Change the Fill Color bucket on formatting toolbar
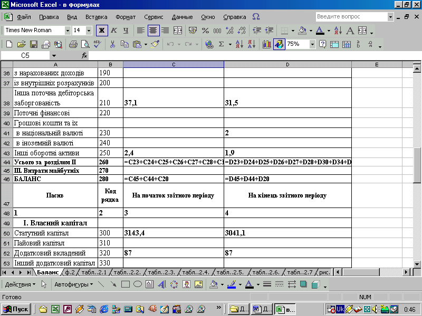Viewport: 422px width, 316px height. tap(302, 31)
